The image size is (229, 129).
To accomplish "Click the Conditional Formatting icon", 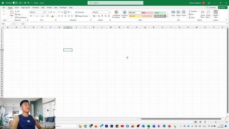I will 116,13.
